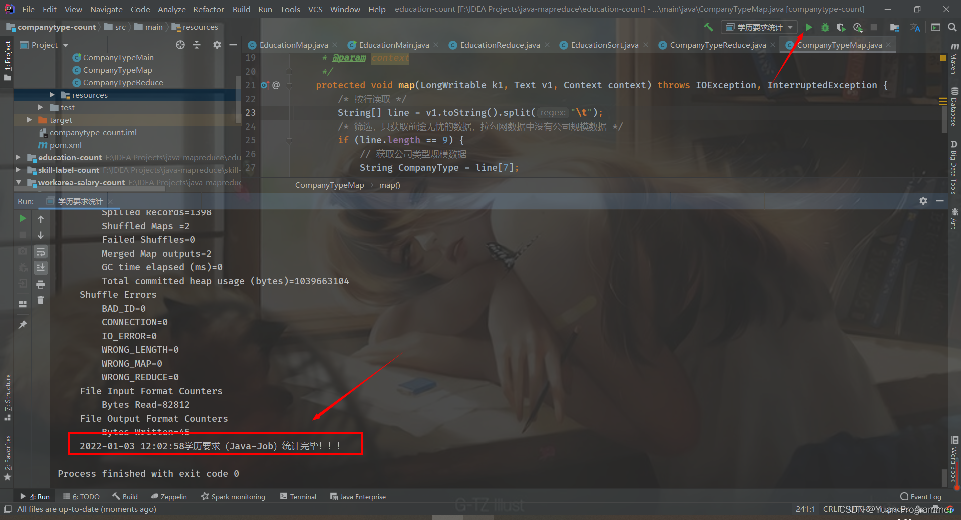Select pom.xml in the Project tree
This screenshot has width=961, height=520.
pyautogui.click(x=65, y=145)
